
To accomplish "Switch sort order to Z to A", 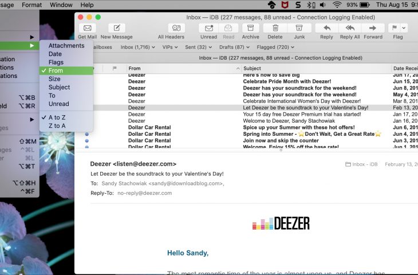I will pyautogui.click(x=66, y=125).
